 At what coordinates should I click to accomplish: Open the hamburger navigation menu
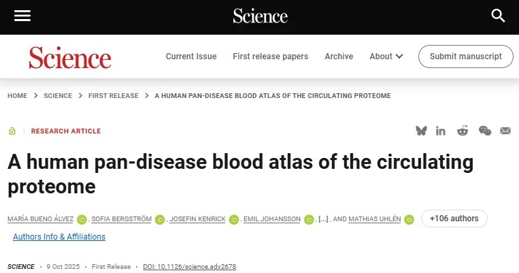22,16
